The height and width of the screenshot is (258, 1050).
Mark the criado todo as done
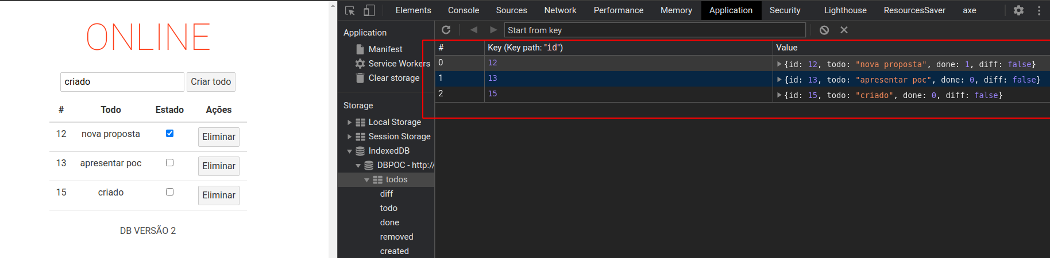tap(169, 191)
